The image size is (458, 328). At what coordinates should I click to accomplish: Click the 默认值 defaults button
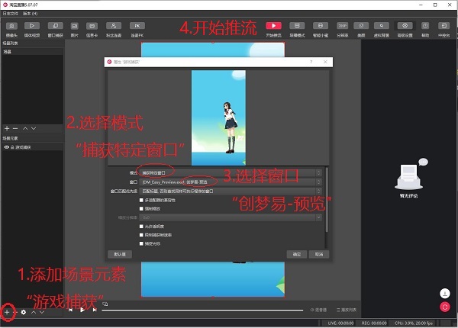(121, 253)
